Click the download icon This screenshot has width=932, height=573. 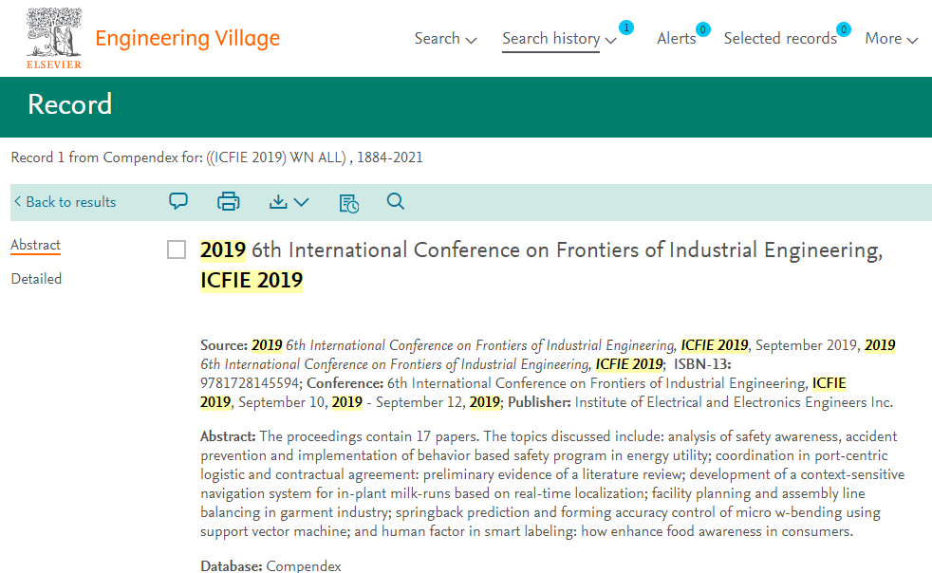coord(278,202)
